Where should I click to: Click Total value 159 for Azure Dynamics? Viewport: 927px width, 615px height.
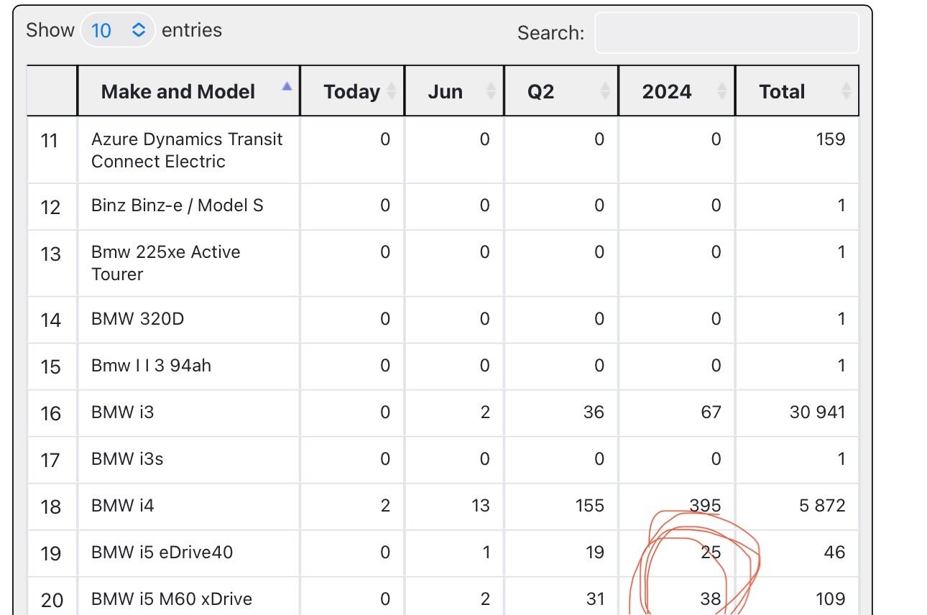pos(831,139)
